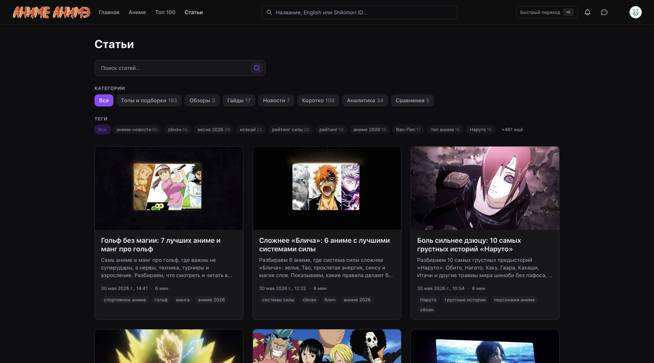Toggle the исекай tag filter

(x=251, y=129)
